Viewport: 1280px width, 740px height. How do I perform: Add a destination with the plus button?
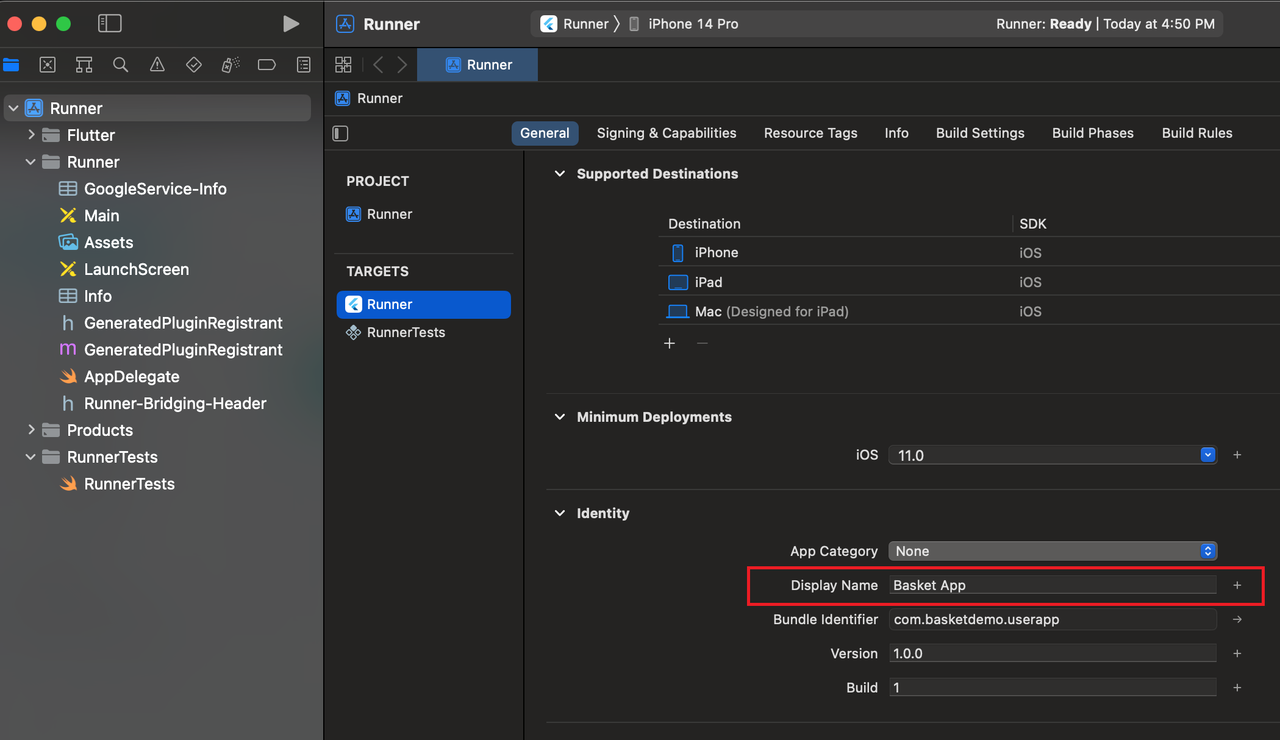pos(670,343)
